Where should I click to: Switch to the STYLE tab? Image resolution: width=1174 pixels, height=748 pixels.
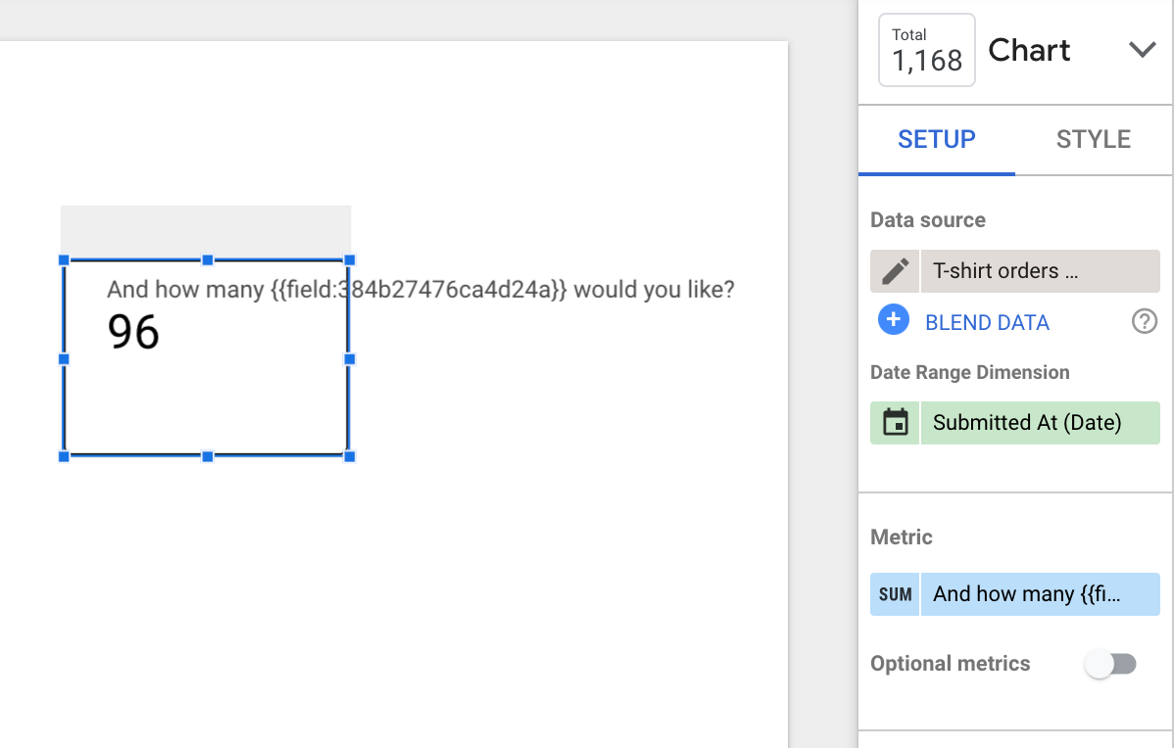click(x=1093, y=139)
